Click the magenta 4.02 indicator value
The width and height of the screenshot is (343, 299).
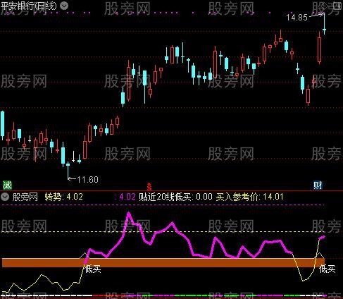127,197
